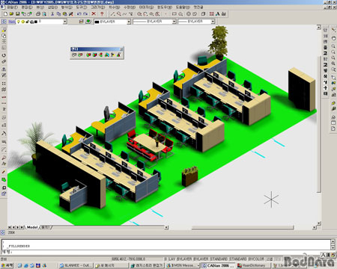
Task: Toggle the layer lightbulb on/off icon
Action: tap(19, 22)
